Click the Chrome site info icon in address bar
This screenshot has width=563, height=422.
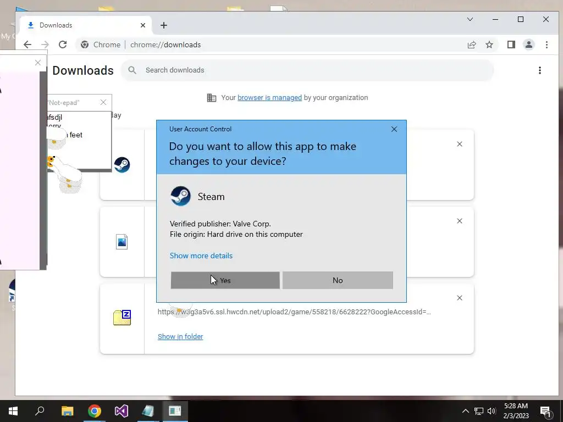(x=85, y=45)
